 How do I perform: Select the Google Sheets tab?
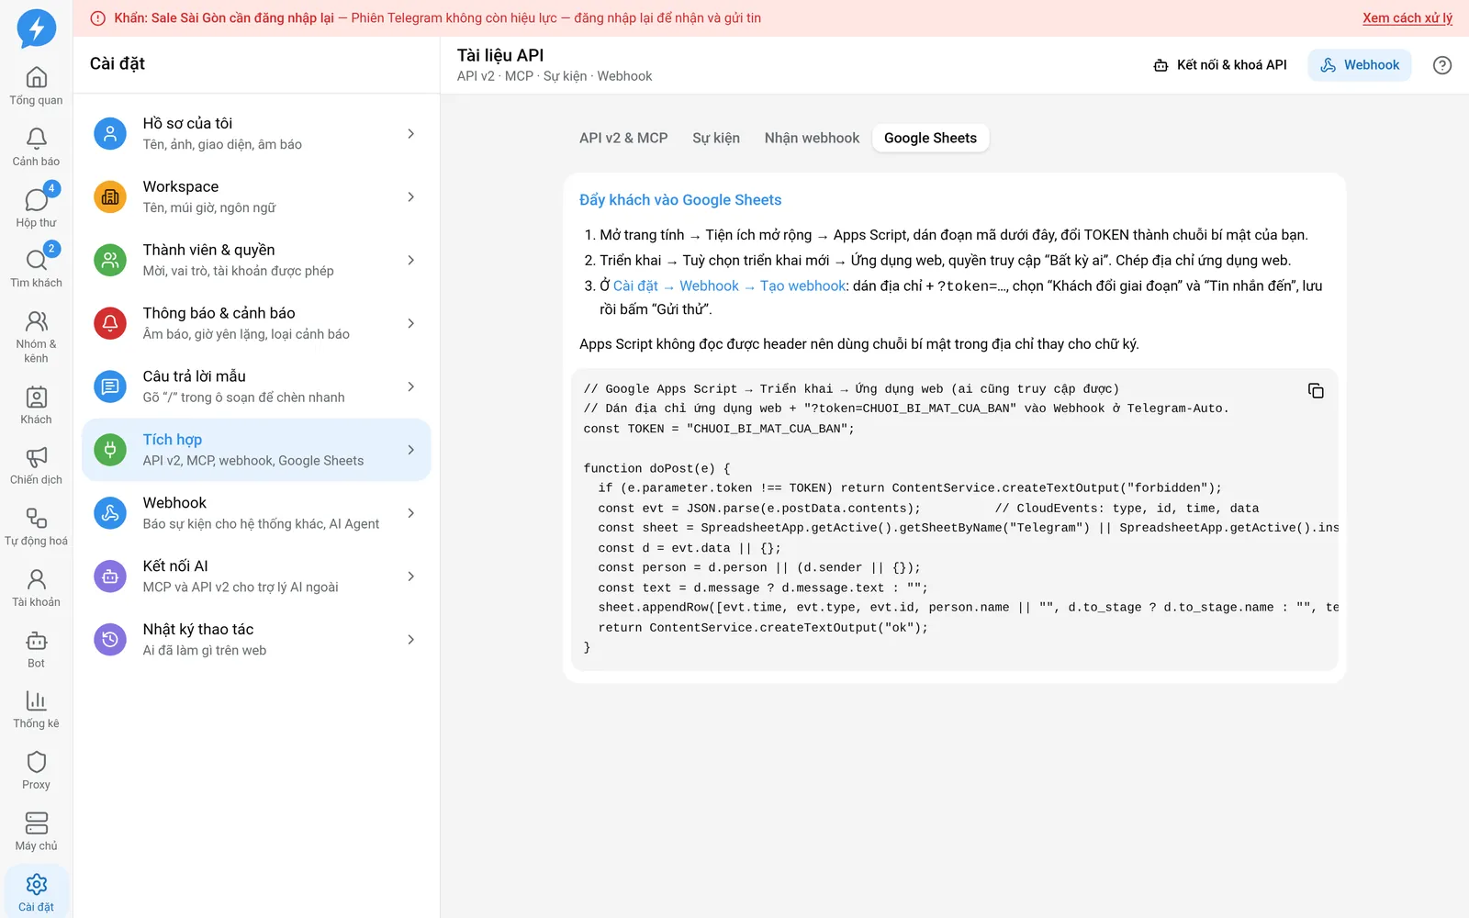930,138
